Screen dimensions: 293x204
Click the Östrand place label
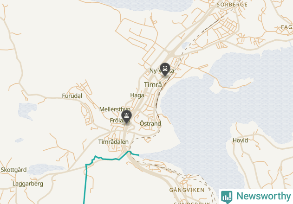pyautogui.click(x=150, y=123)
